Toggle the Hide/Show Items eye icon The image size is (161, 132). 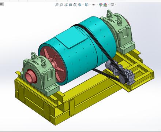pyautogui.click(x=94, y=5)
